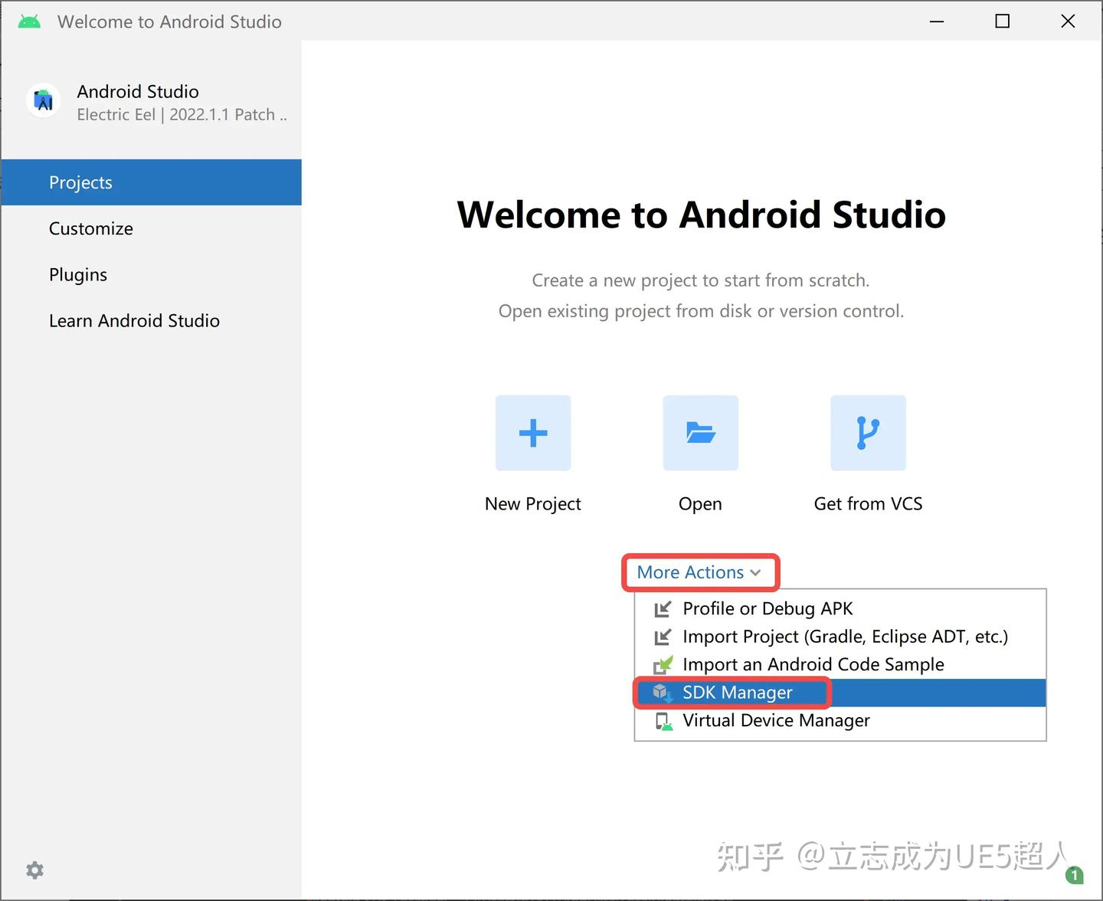This screenshot has height=901, width=1103.
Task: Click the Open folder icon
Action: [699, 433]
